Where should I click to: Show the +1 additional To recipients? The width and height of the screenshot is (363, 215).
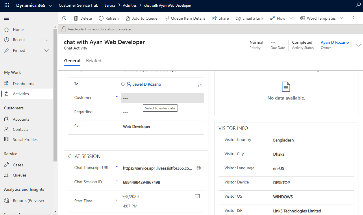click(200, 86)
